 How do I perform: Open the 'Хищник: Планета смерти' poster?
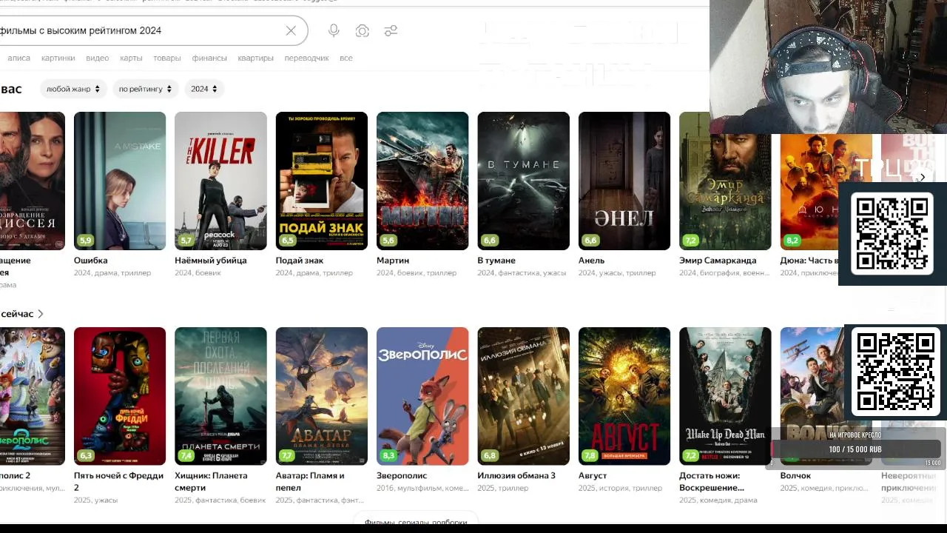220,396
